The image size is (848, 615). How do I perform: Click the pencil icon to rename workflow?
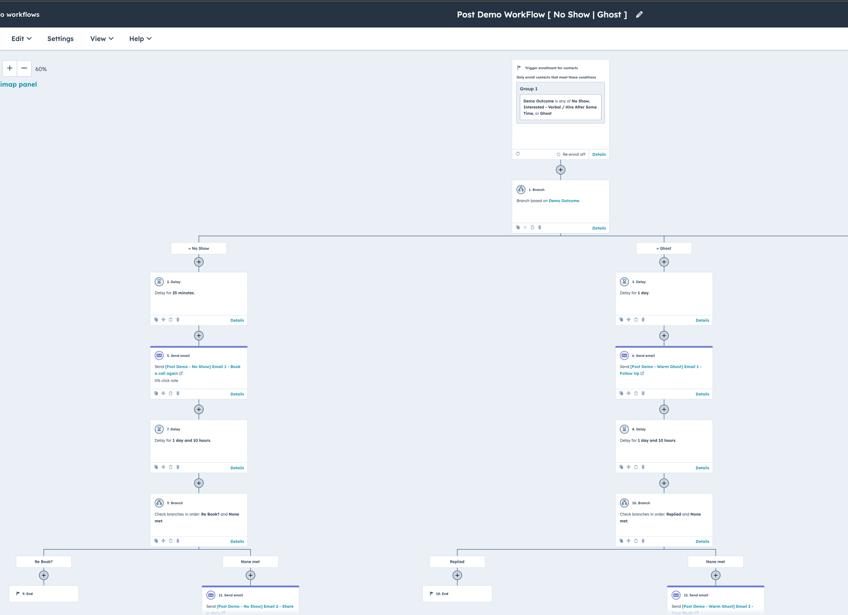(639, 14)
